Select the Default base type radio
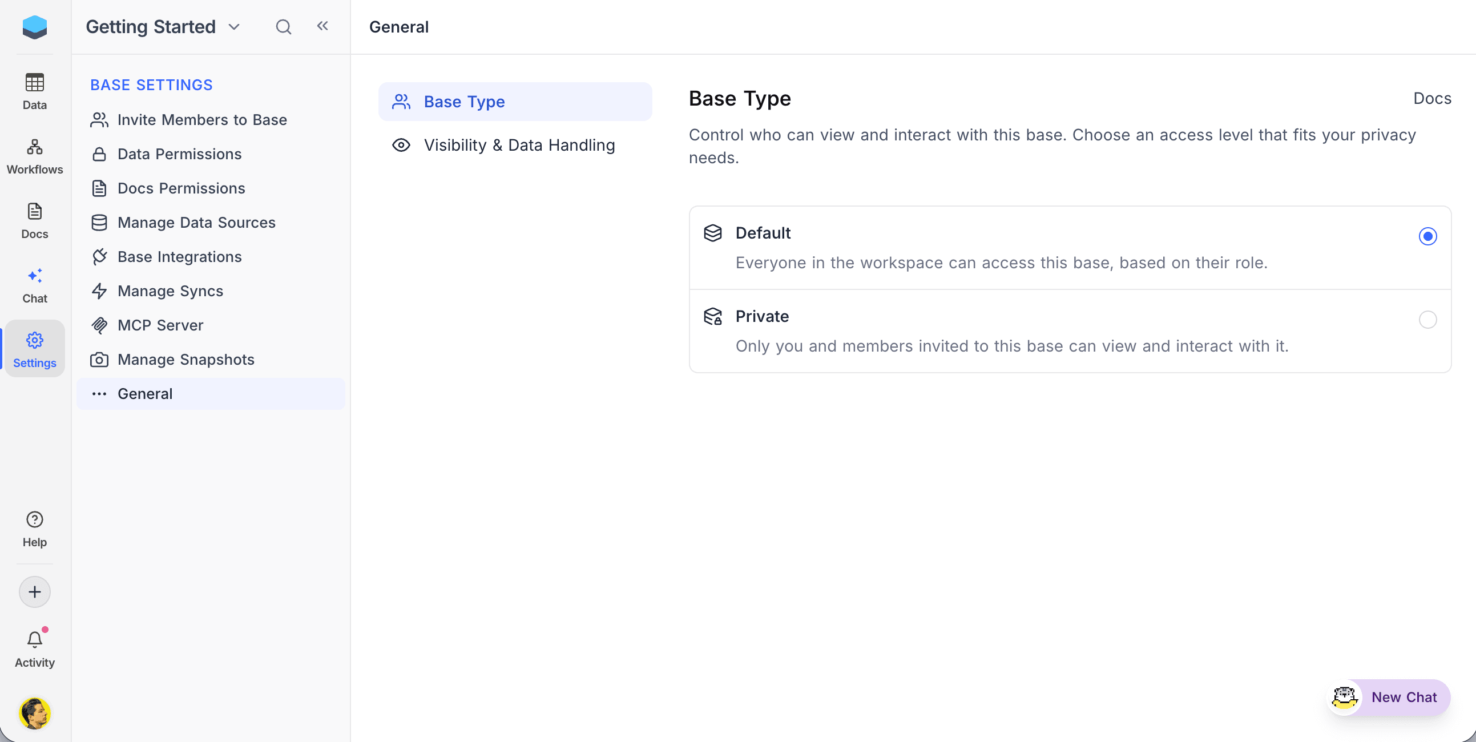 click(x=1427, y=236)
